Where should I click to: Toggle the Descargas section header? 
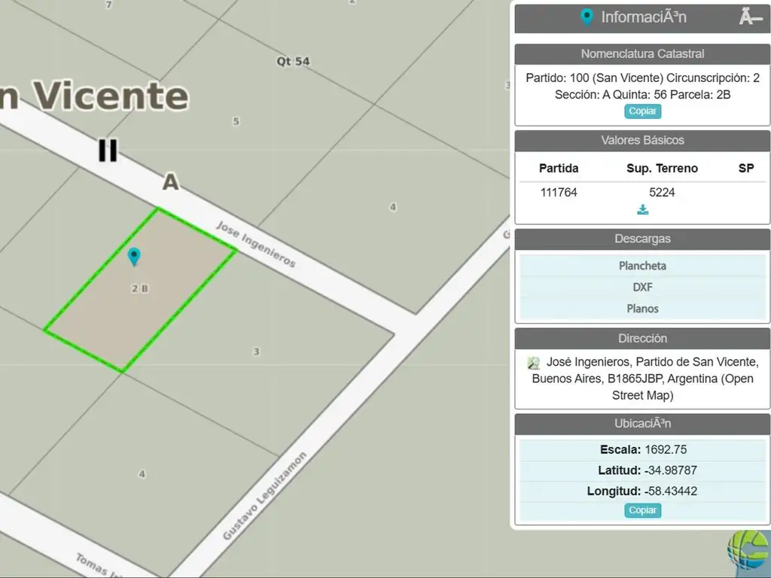coord(642,239)
